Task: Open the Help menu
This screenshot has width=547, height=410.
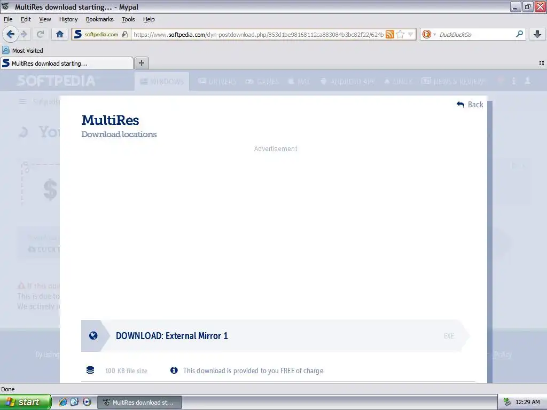Action: pyautogui.click(x=149, y=19)
